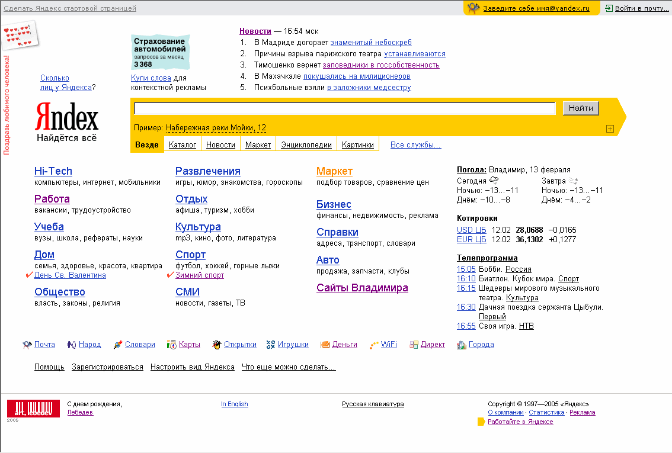The height and width of the screenshot is (453, 672).
Task: Click the Найти search button
Action: pyautogui.click(x=581, y=108)
